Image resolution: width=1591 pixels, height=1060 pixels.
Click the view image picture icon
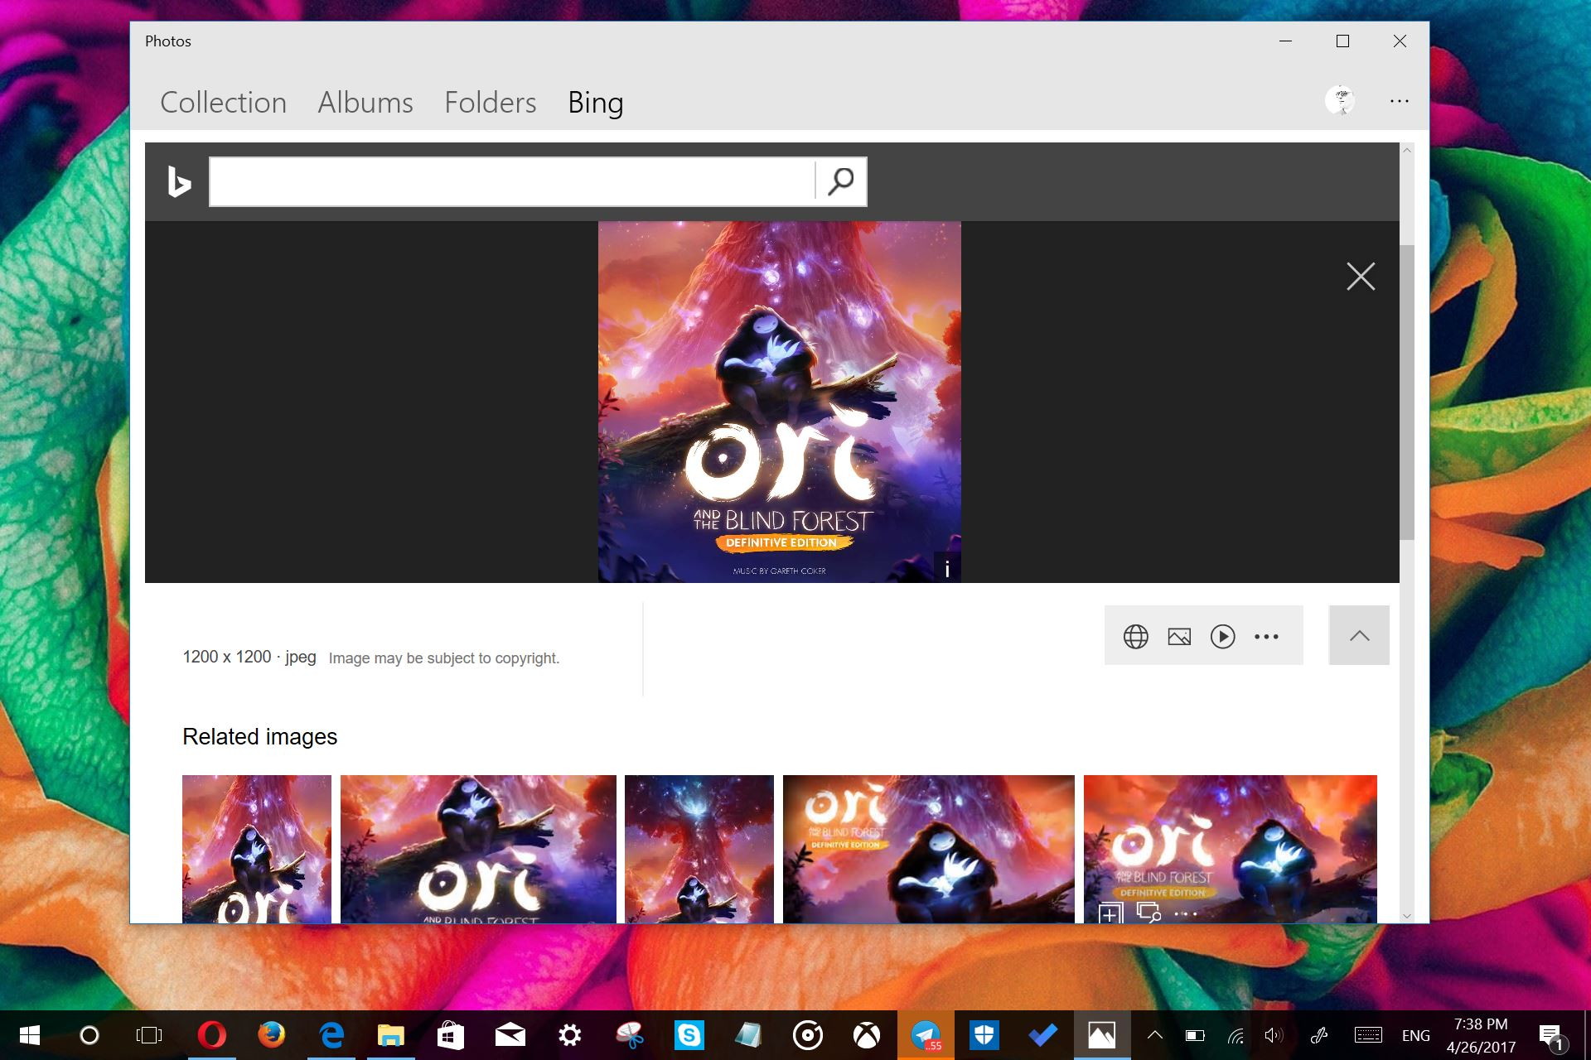point(1179,636)
